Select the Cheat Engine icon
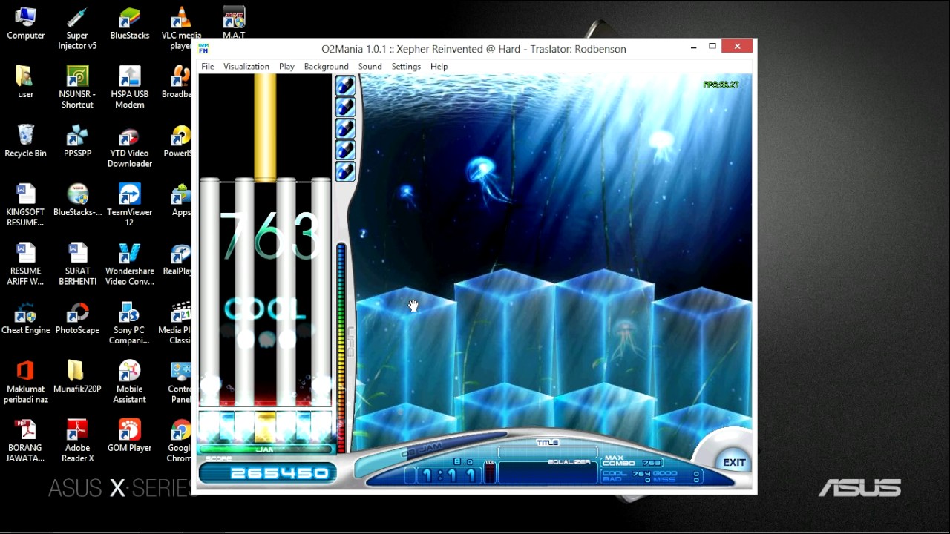The width and height of the screenshot is (950, 534). tap(26, 317)
